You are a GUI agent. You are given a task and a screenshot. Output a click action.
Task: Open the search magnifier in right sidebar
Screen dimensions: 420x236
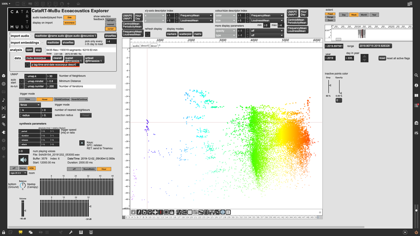tap(416, 75)
